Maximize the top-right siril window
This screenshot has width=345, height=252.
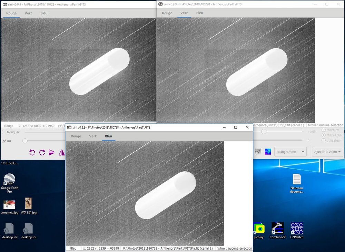[327, 4]
